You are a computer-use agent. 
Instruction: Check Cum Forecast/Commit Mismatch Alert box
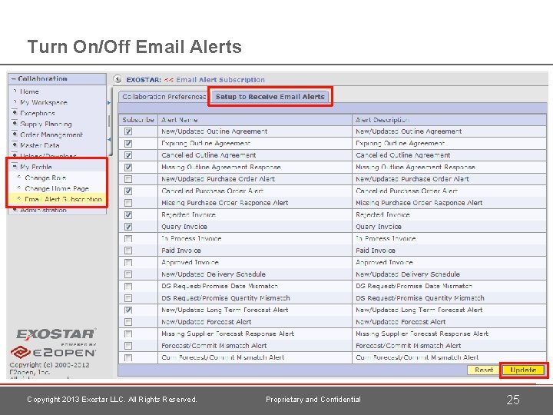(128, 358)
